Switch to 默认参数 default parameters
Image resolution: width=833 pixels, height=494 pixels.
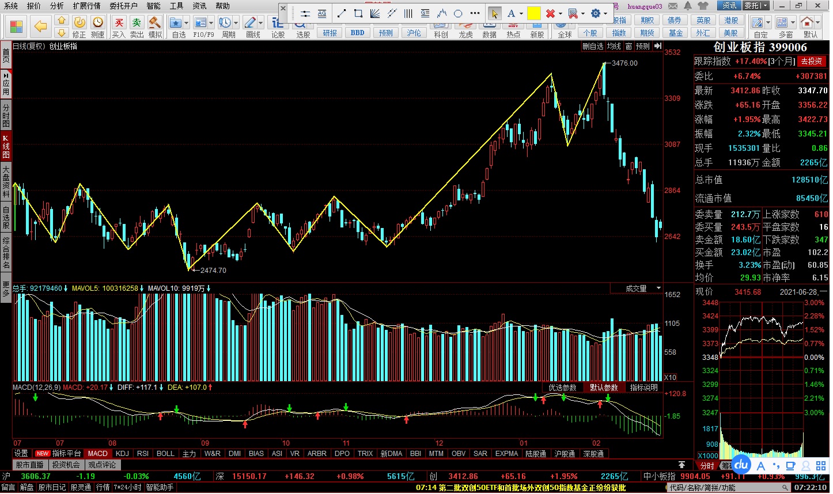click(x=604, y=387)
